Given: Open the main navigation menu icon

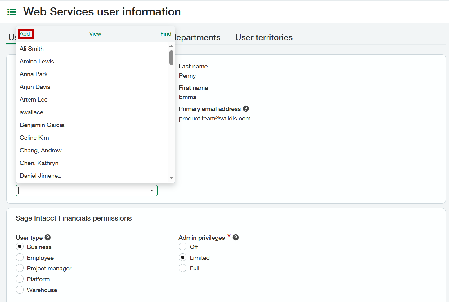Looking at the screenshot, I should (11, 12).
